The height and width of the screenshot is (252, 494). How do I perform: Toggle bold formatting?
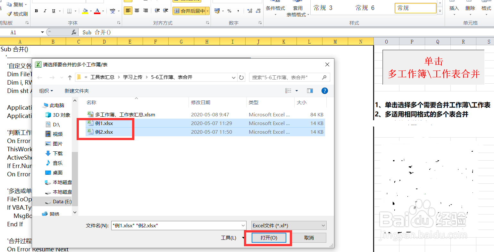[36, 11]
